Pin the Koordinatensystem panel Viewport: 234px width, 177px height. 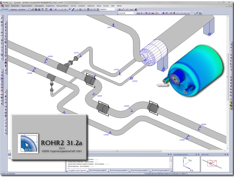point(196,155)
